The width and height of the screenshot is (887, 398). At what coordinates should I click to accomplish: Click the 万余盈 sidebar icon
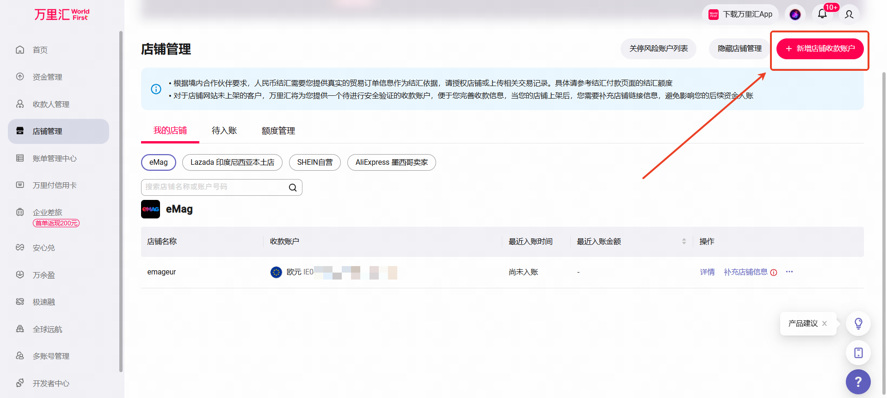pyautogui.click(x=20, y=274)
